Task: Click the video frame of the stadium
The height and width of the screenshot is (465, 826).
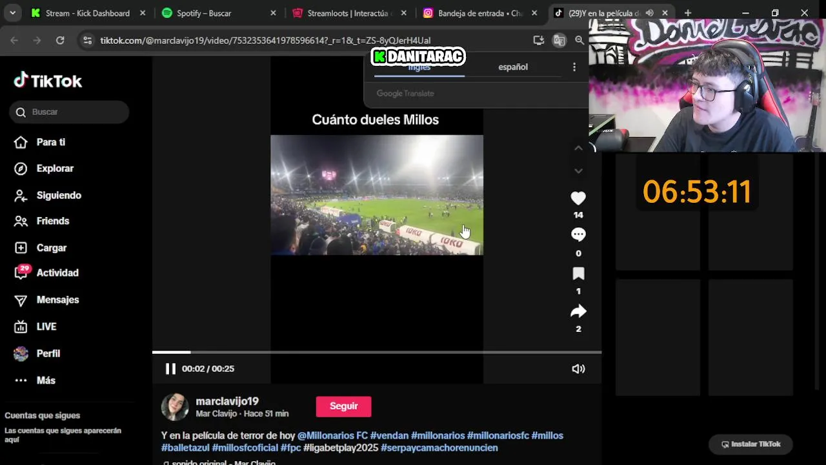Action: coord(377,195)
